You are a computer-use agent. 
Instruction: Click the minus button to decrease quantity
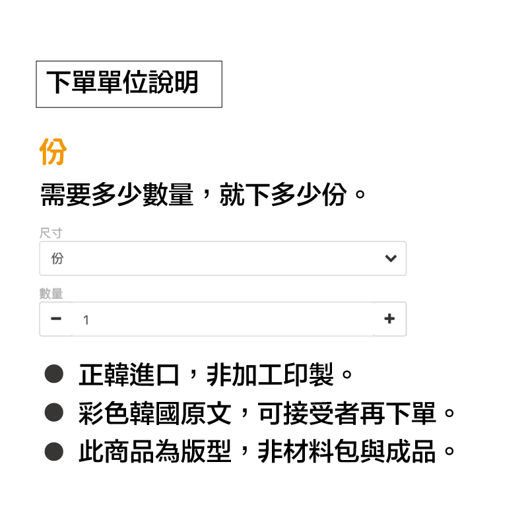(x=56, y=319)
